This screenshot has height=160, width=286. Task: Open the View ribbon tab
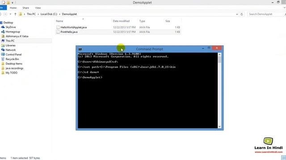pyautogui.click(x=38, y=8)
